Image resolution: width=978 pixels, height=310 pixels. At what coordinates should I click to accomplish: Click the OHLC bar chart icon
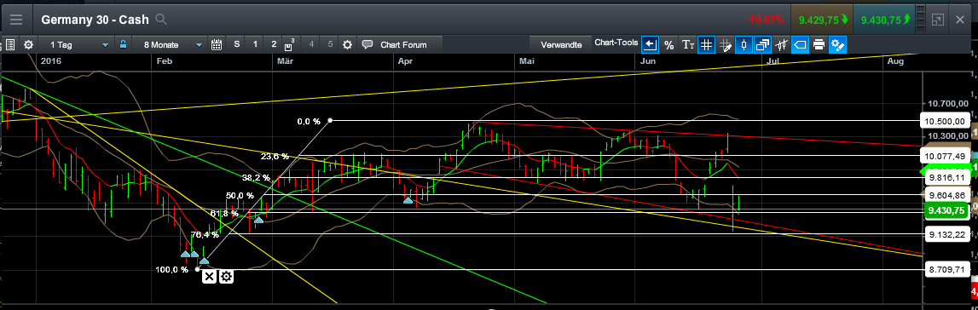click(782, 45)
